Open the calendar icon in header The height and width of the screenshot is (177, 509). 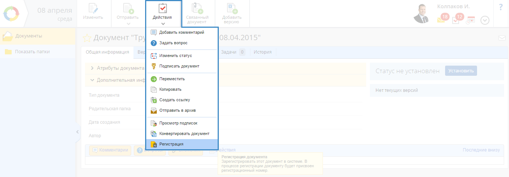pos(470,20)
